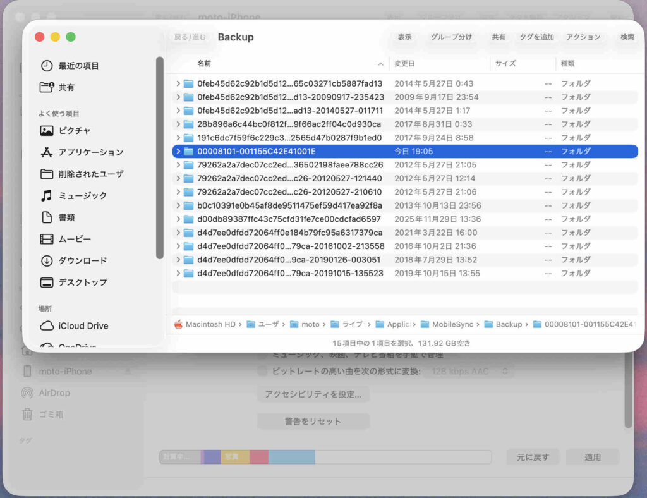
Task: Expand the 28b896a6c44bc0f812f folder row
Action: pyautogui.click(x=178, y=124)
